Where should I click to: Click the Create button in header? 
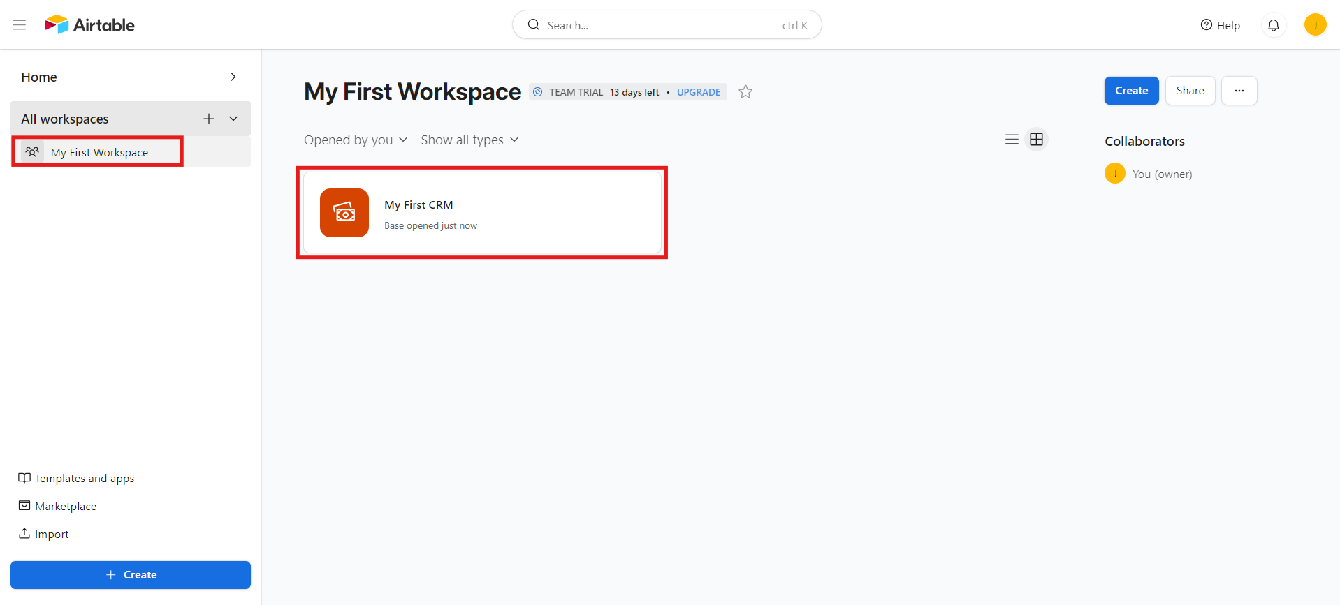pos(1131,91)
